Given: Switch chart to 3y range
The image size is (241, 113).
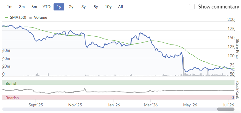Looking at the screenshot, I should pyautogui.click(x=83, y=7).
